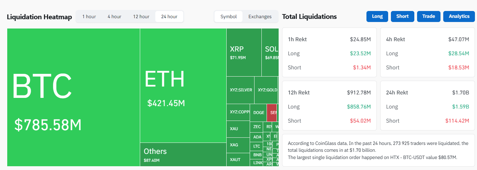Select the DOGE heatmap tile

click(259, 113)
